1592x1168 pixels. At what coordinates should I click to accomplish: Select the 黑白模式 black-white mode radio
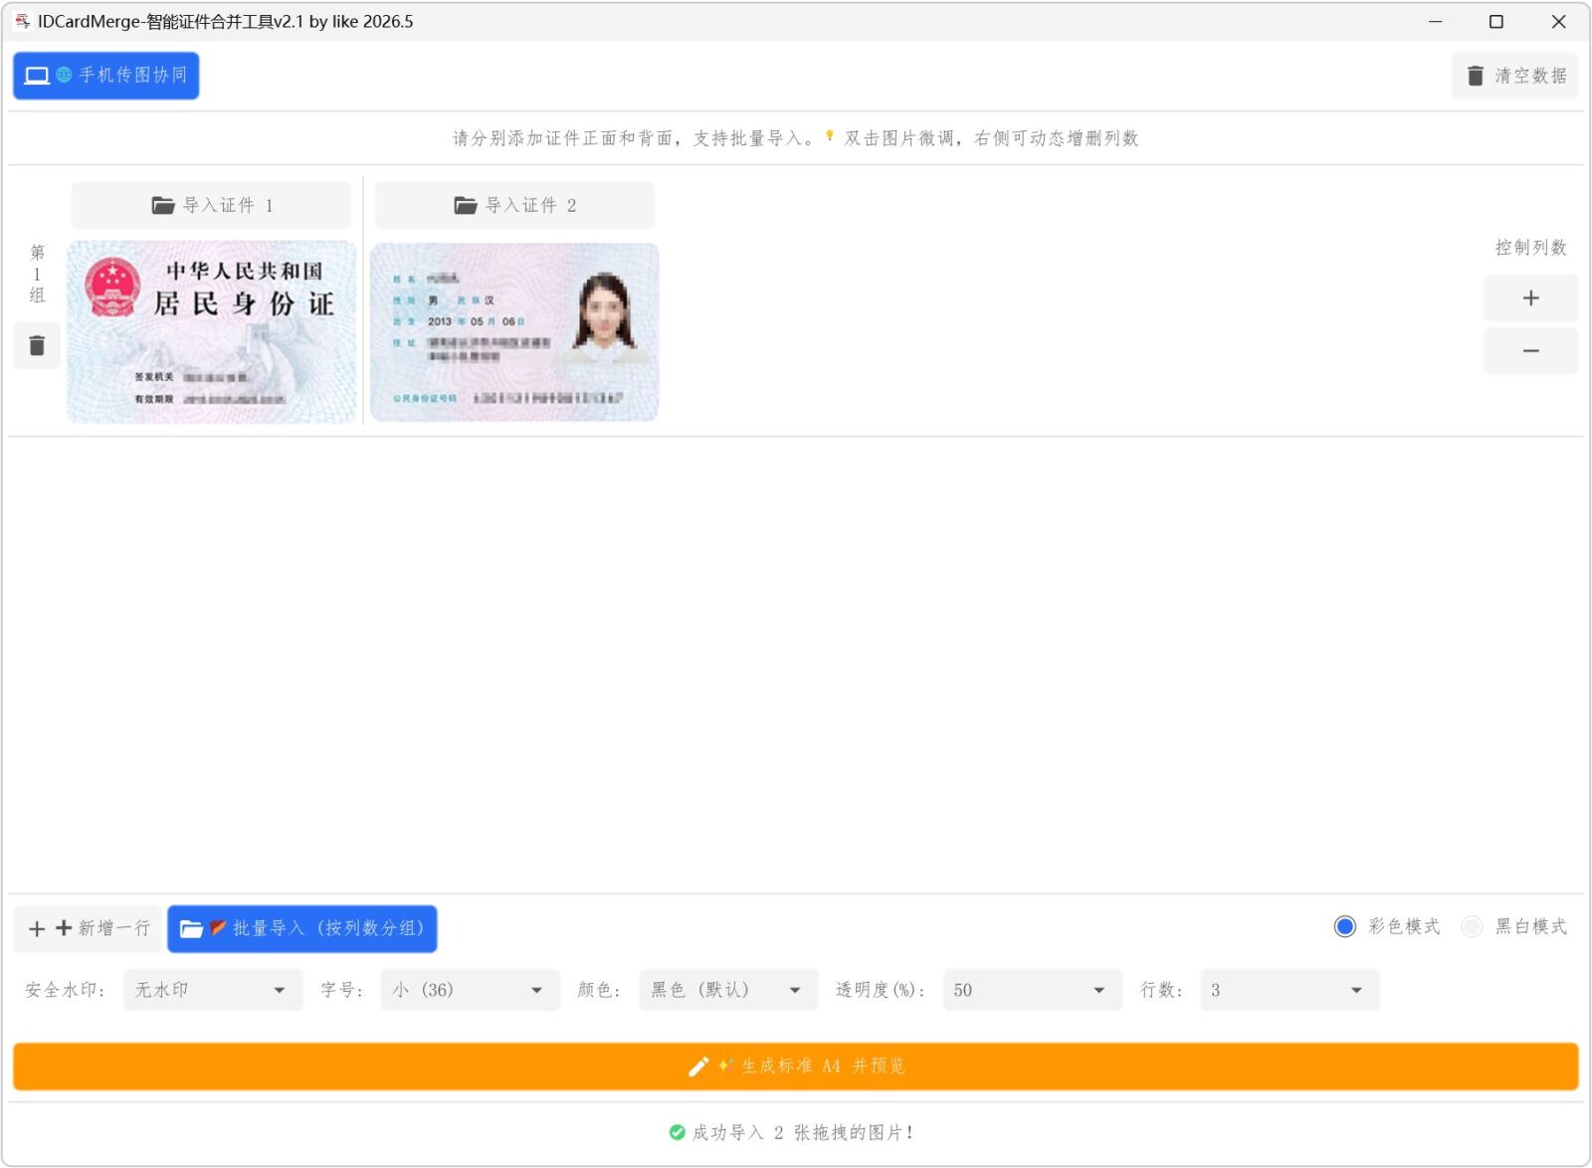(1513, 926)
